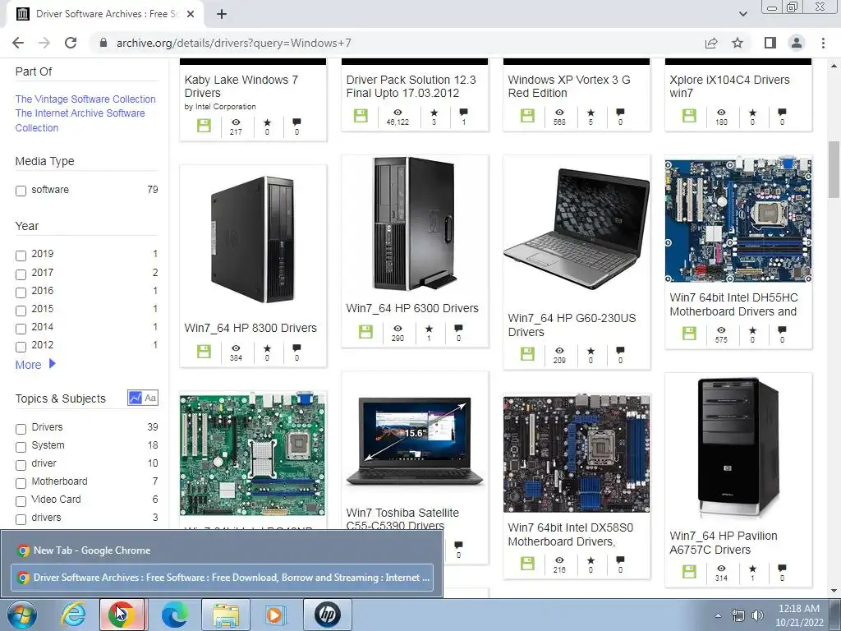This screenshot has height=631, width=841.
Task: Open Windows Media Player from taskbar
Action: pyautogui.click(x=277, y=615)
